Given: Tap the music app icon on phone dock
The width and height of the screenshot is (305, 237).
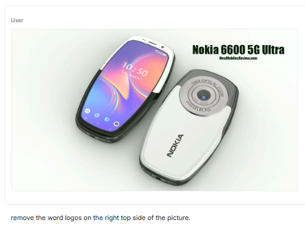Looking at the screenshot, I should 106,119.
